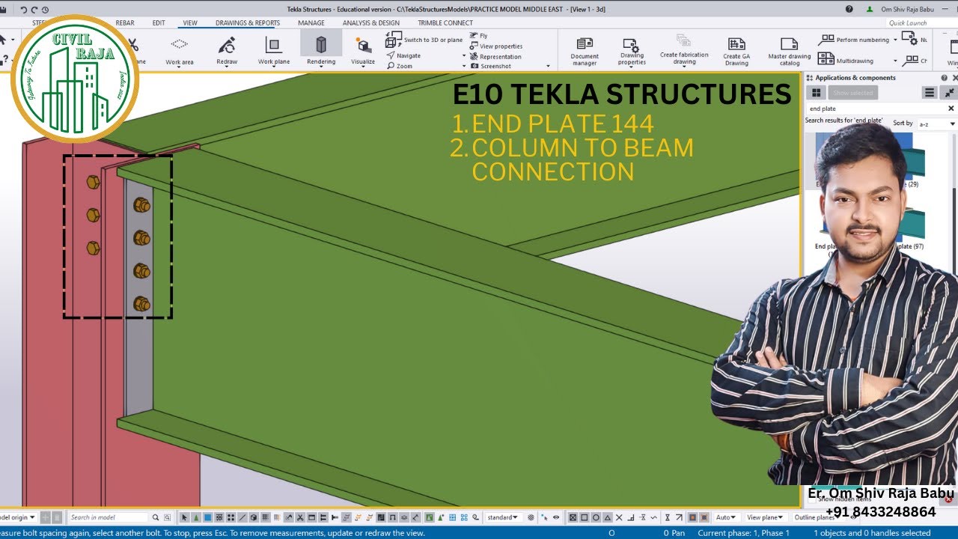The width and height of the screenshot is (958, 539).
Task: Click the Undo arrow in title bar
Action: (23, 10)
